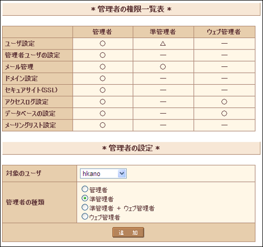Screen dimensions: 263x247
Task: Click the ウェブ管理者 column header
Action: click(224, 32)
